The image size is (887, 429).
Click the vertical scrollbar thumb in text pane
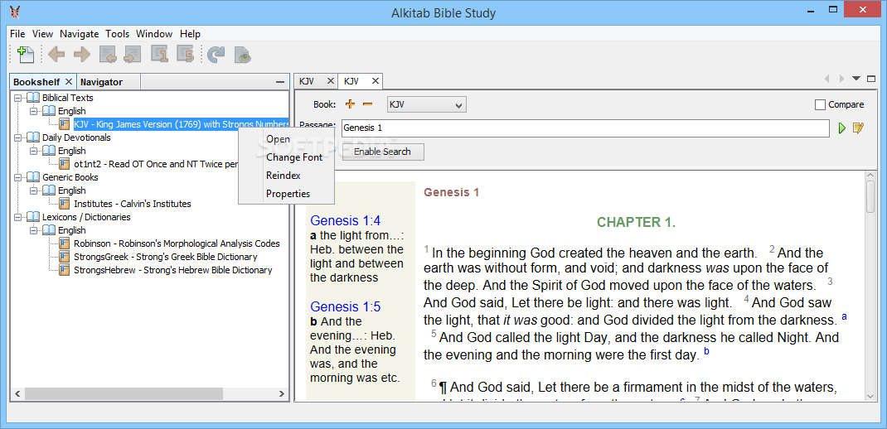coord(872,197)
